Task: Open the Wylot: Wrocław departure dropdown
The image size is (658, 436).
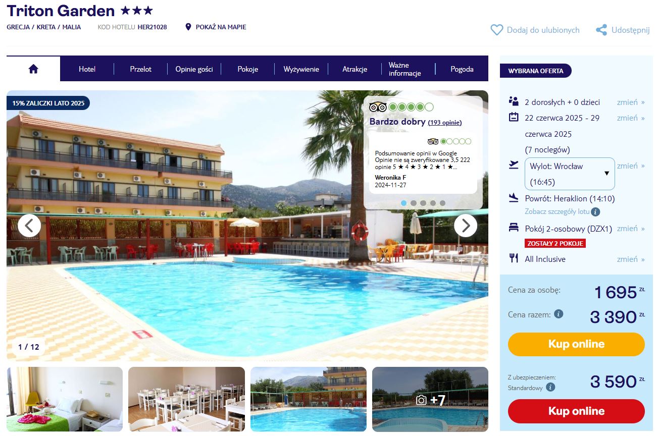Action: point(570,174)
